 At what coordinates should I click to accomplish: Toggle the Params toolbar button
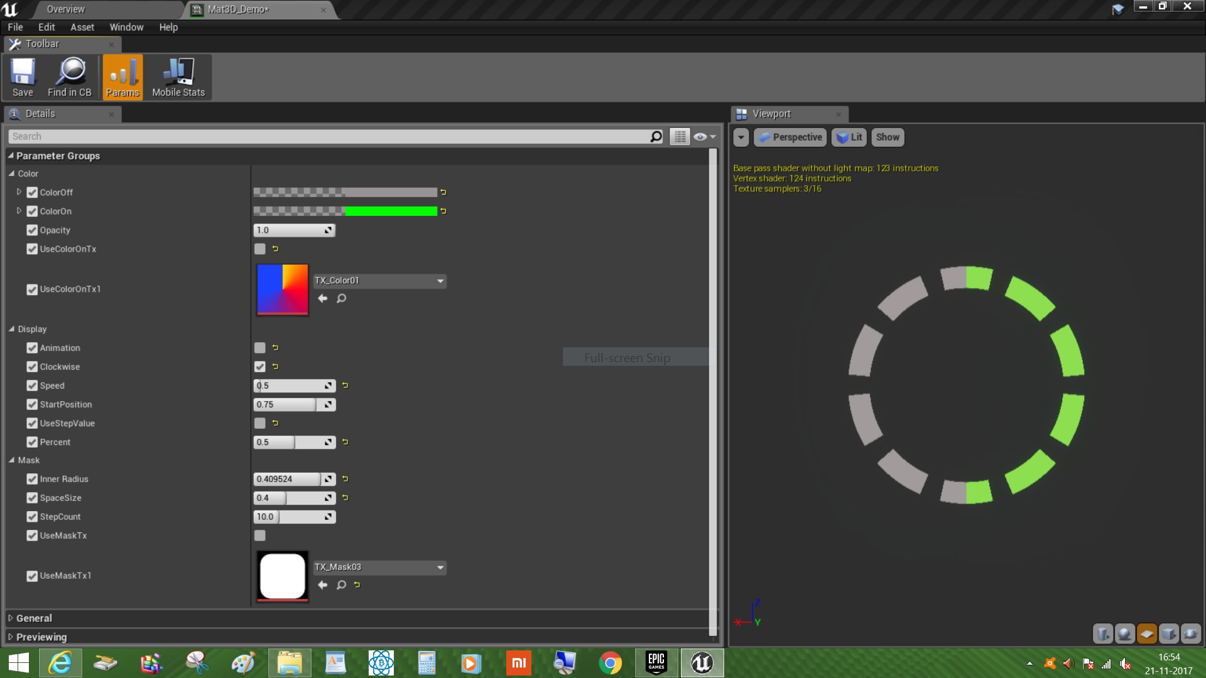pos(122,77)
